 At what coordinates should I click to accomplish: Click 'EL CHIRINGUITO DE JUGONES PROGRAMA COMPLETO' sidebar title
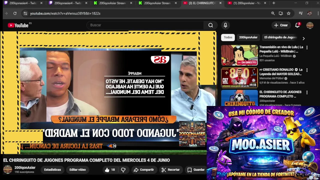coord(280,94)
